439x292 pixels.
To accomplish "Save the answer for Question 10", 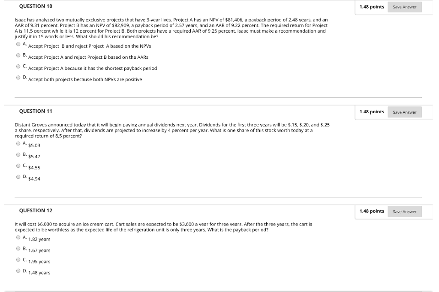I will (x=404, y=7).
